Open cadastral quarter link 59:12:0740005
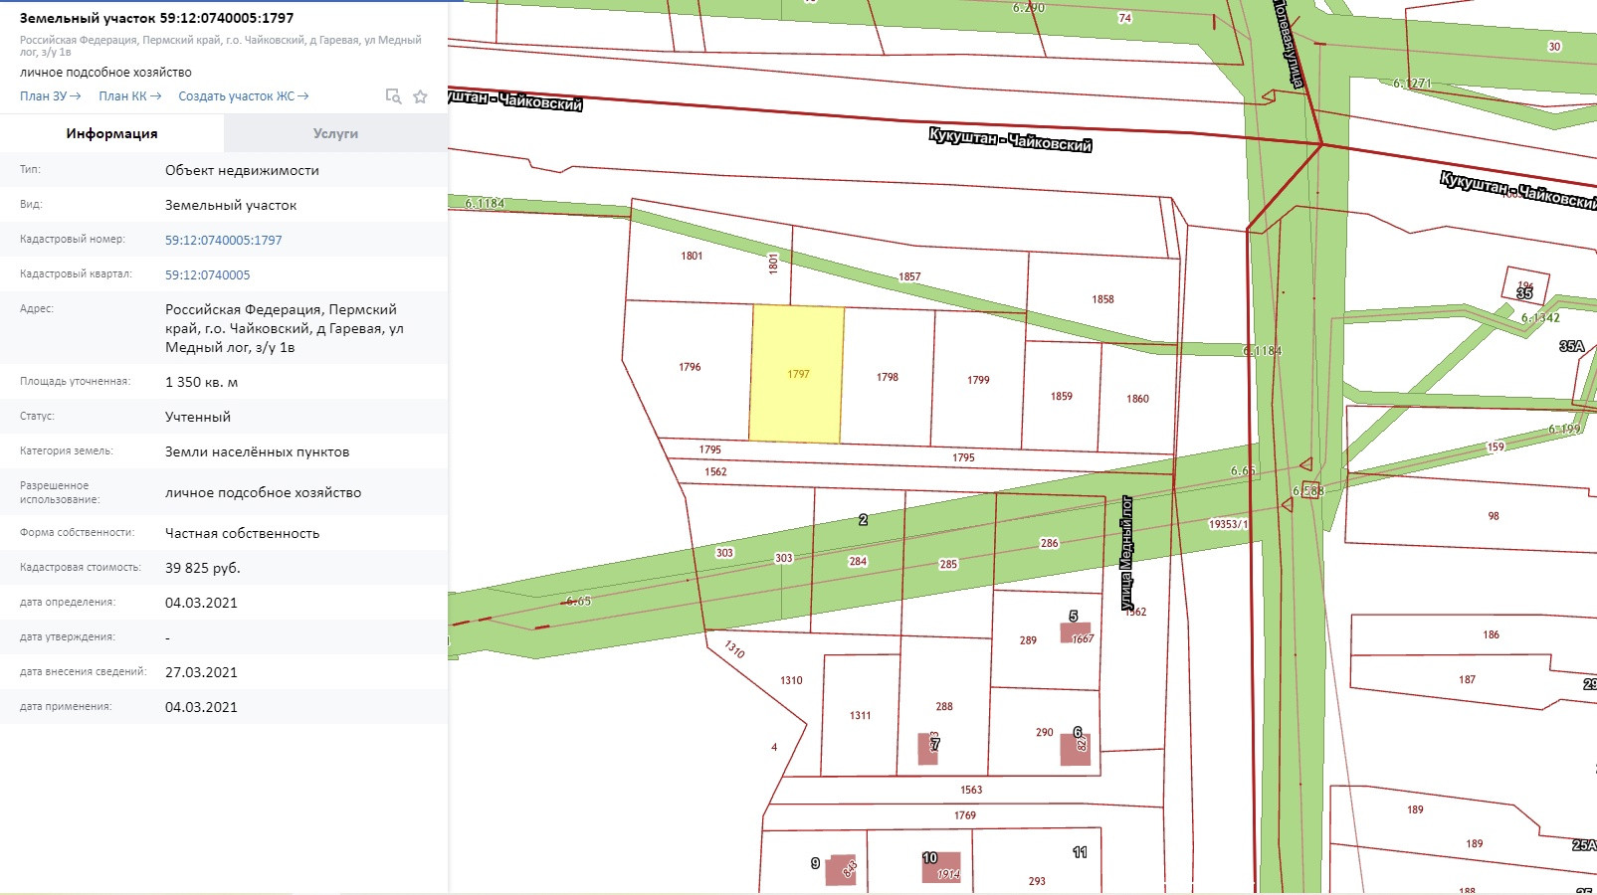 208,274
